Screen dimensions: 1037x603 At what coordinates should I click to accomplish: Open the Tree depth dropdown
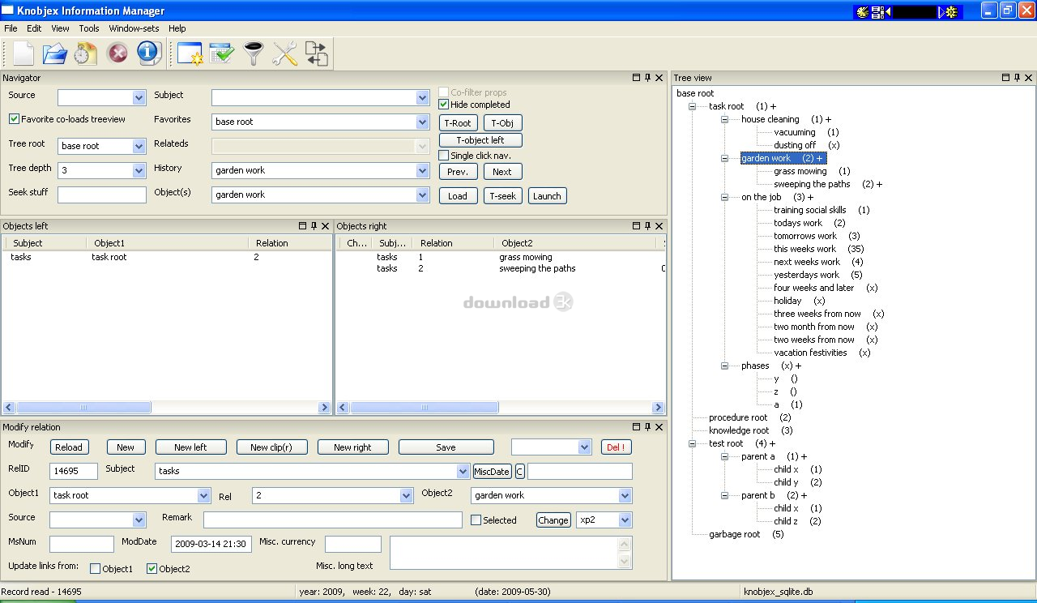(139, 171)
